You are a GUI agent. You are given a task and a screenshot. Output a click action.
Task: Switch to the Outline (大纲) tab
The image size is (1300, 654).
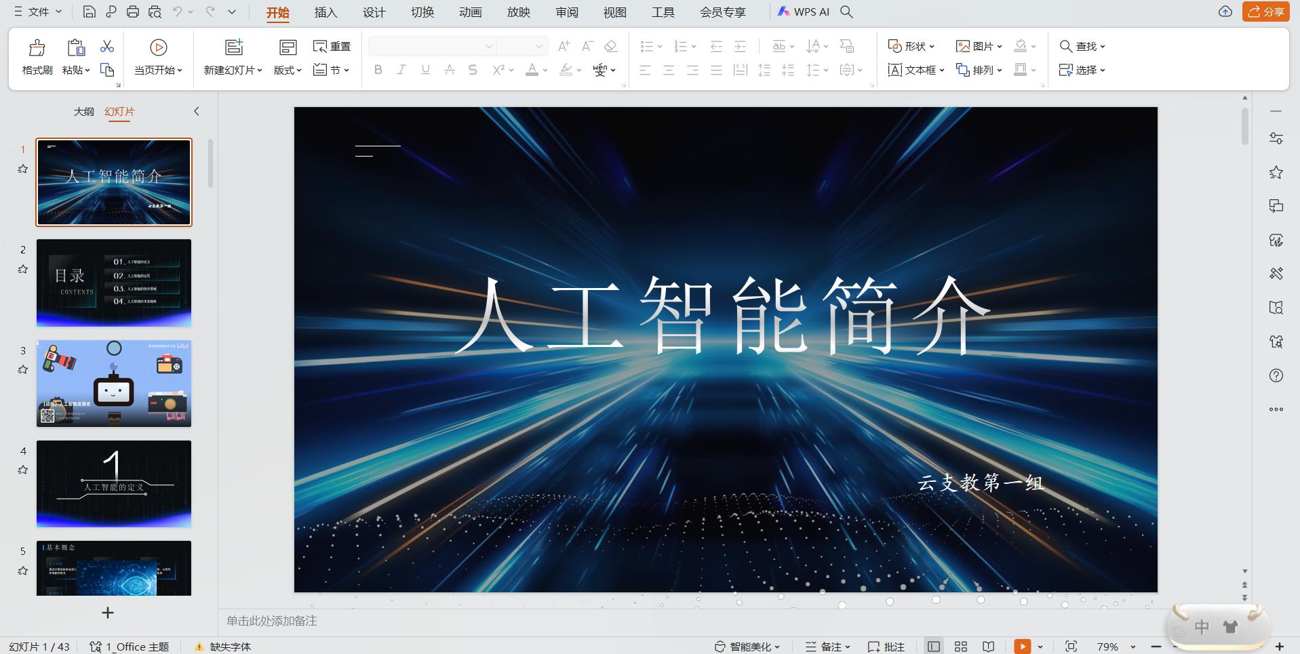pos(83,111)
